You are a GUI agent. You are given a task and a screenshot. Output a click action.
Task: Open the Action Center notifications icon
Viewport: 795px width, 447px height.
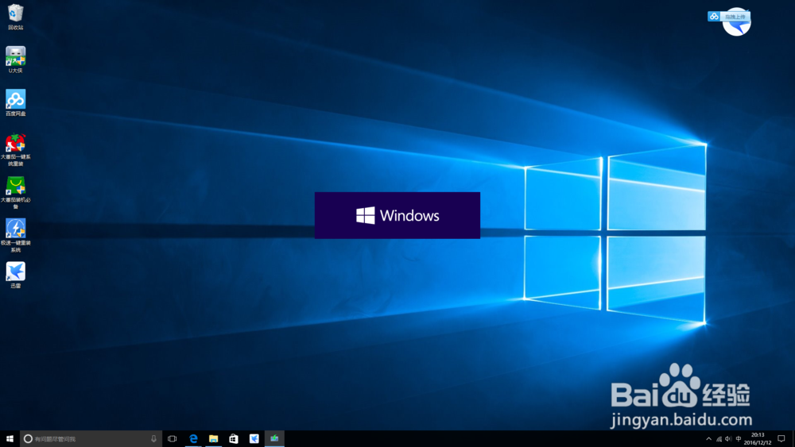781,439
